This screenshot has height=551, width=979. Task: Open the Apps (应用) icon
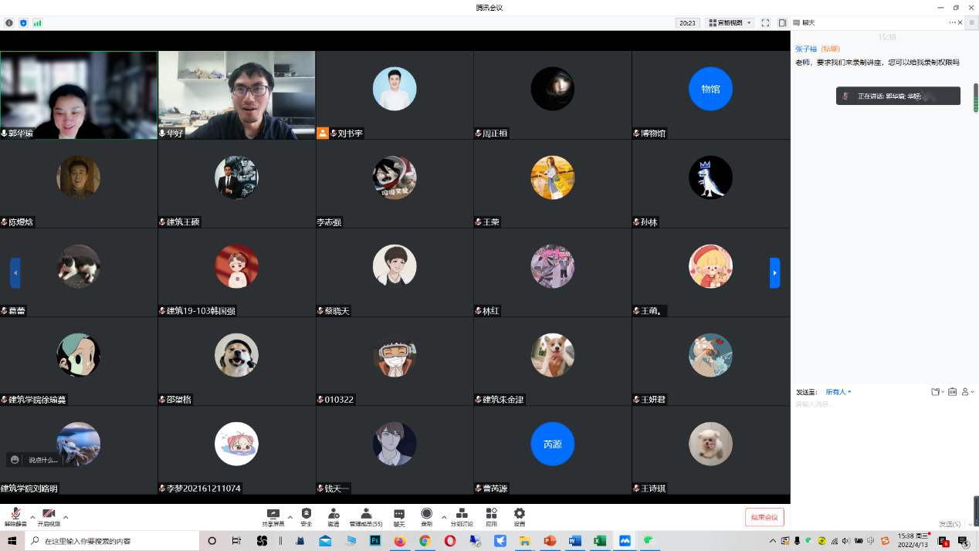click(x=491, y=516)
